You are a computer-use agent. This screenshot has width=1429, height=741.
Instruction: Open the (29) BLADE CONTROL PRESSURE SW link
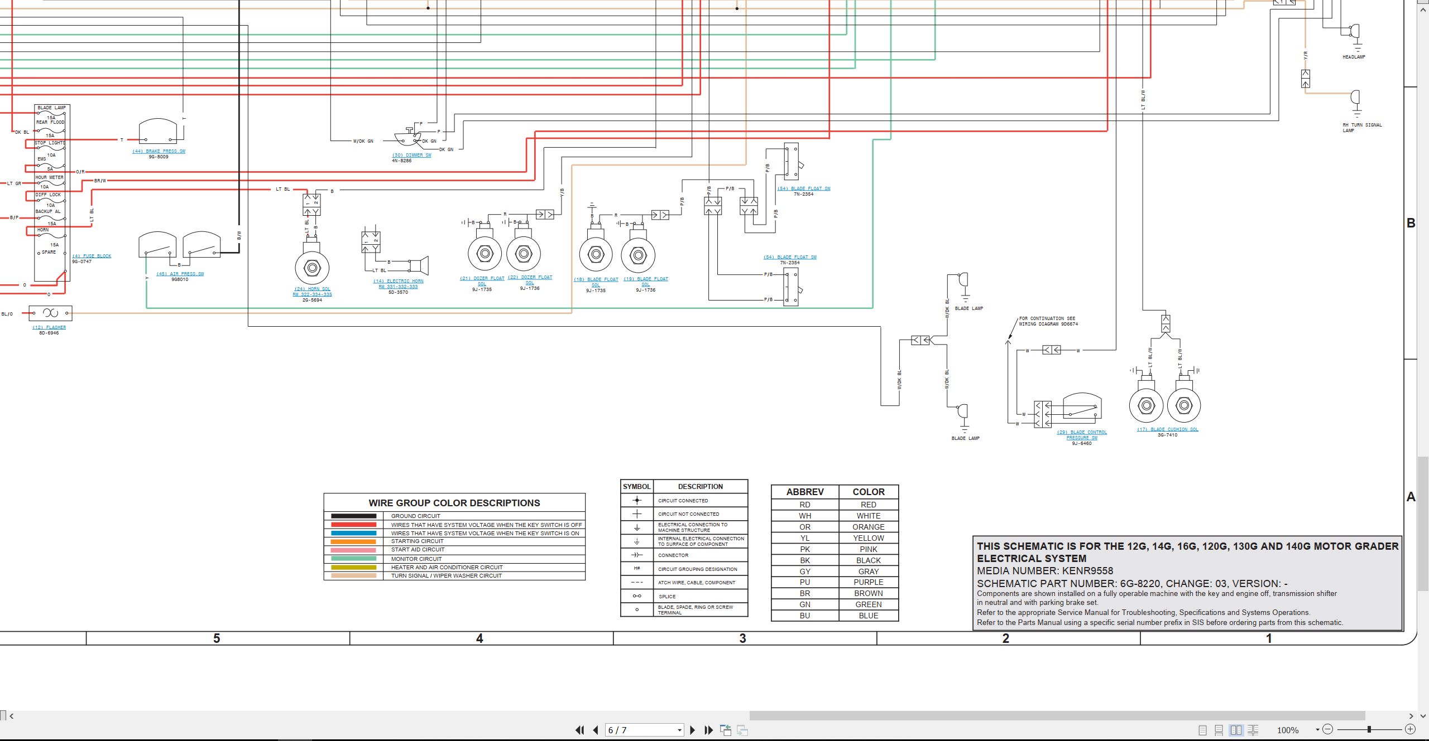point(1081,435)
